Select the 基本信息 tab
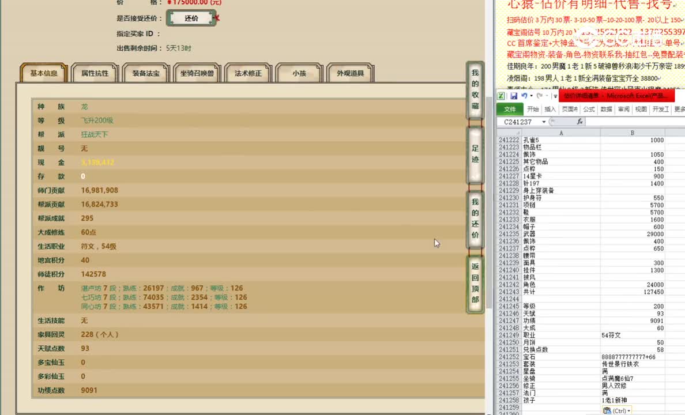Screen dimensions: 685x415 44,73
